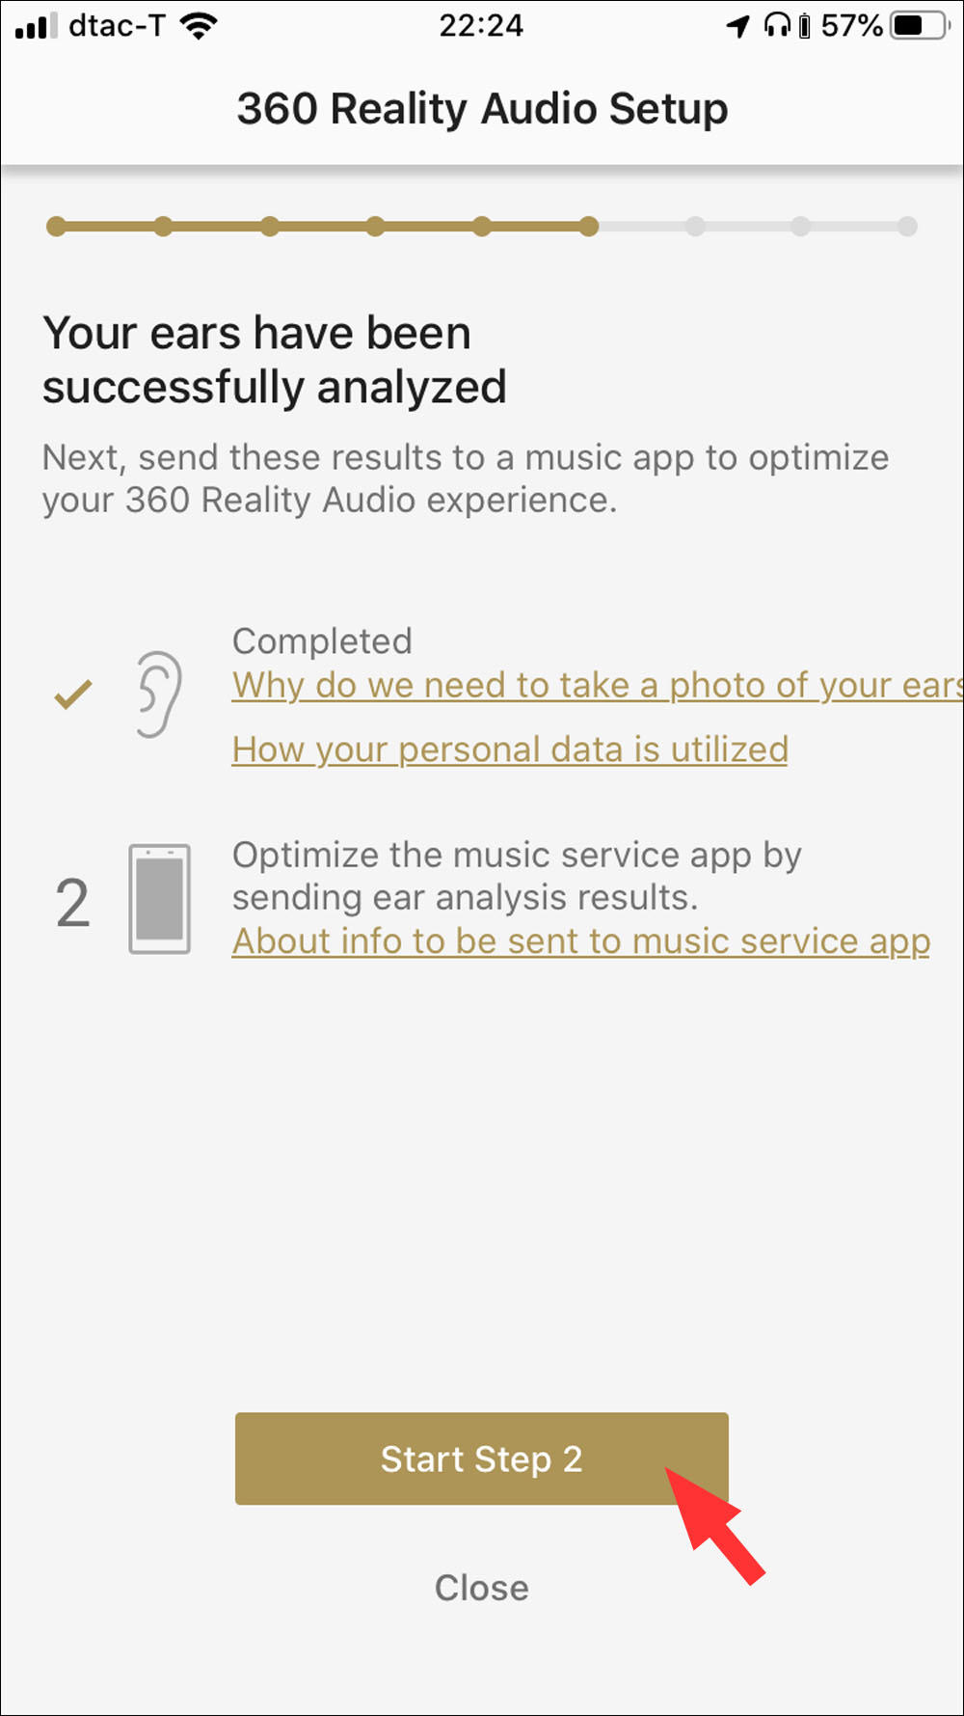964x1716 pixels.
Task: Open How your personal data is utilized
Action: (510, 749)
